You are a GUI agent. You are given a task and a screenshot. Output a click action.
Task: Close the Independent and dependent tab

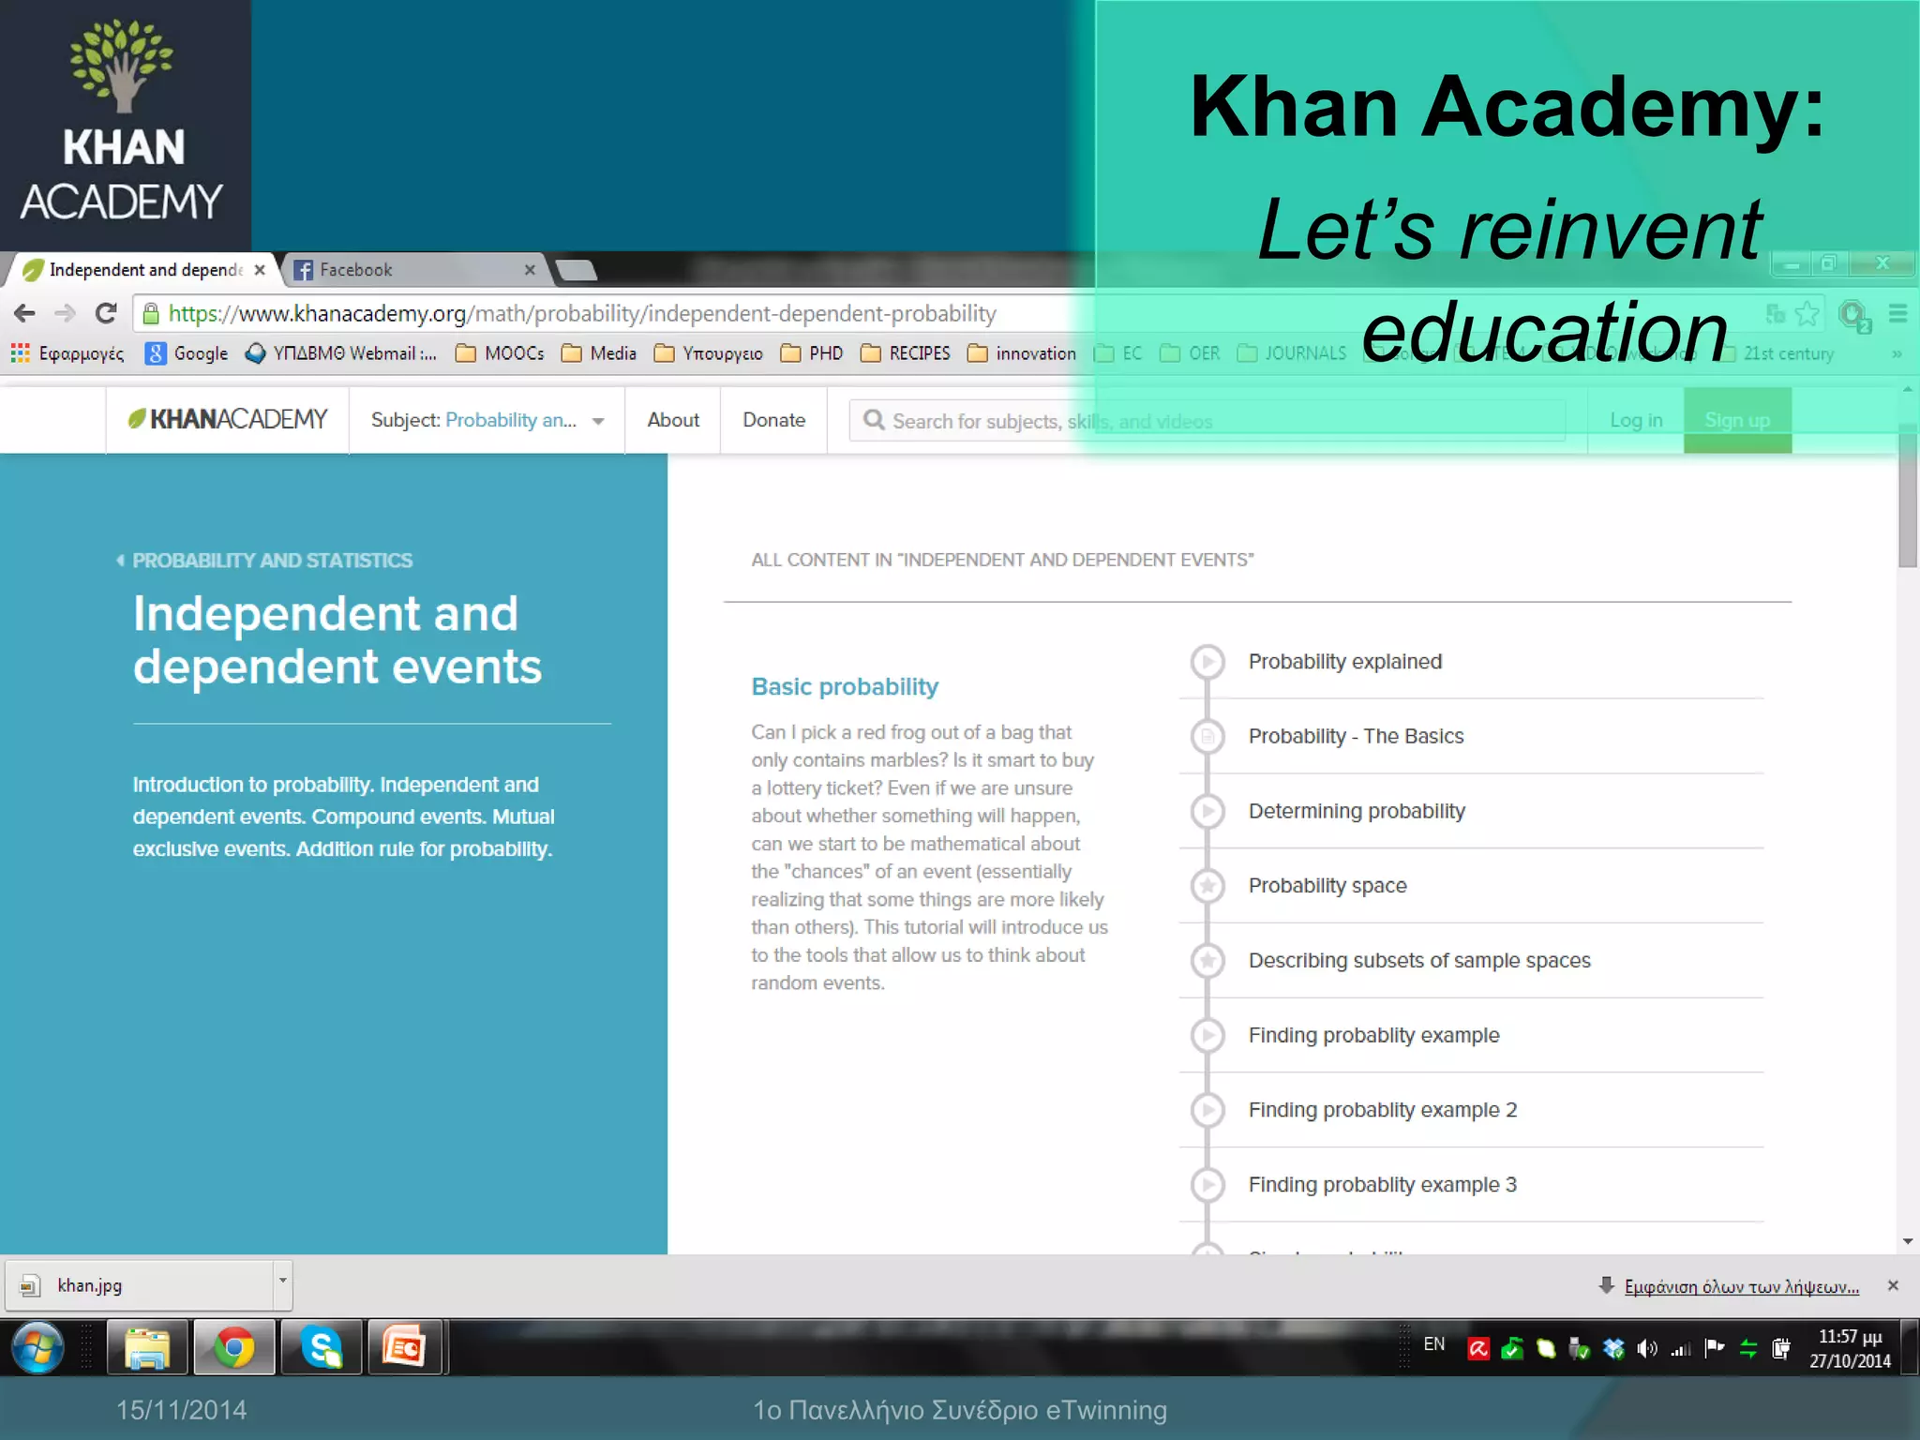pos(260,270)
